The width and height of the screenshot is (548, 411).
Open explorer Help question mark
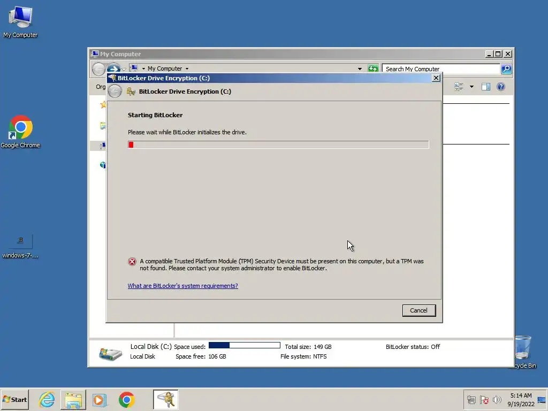(501, 87)
